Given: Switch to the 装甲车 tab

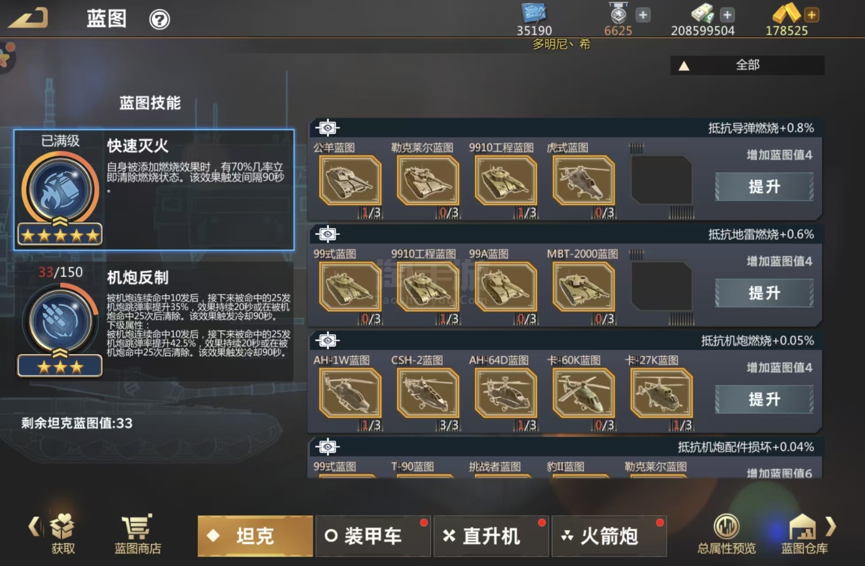Looking at the screenshot, I should click(373, 536).
